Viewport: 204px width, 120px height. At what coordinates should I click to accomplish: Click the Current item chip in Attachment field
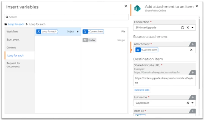tap(147, 50)
